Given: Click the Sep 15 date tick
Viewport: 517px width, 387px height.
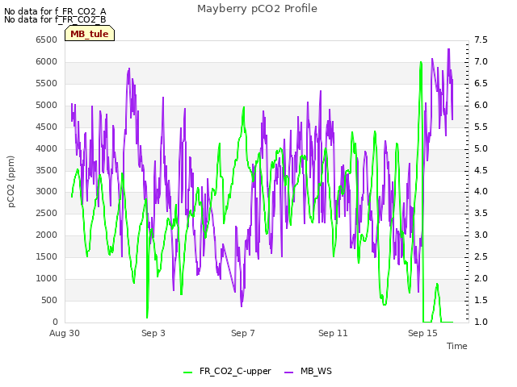Looking at the screenshot, I should [x=422, y=333].
